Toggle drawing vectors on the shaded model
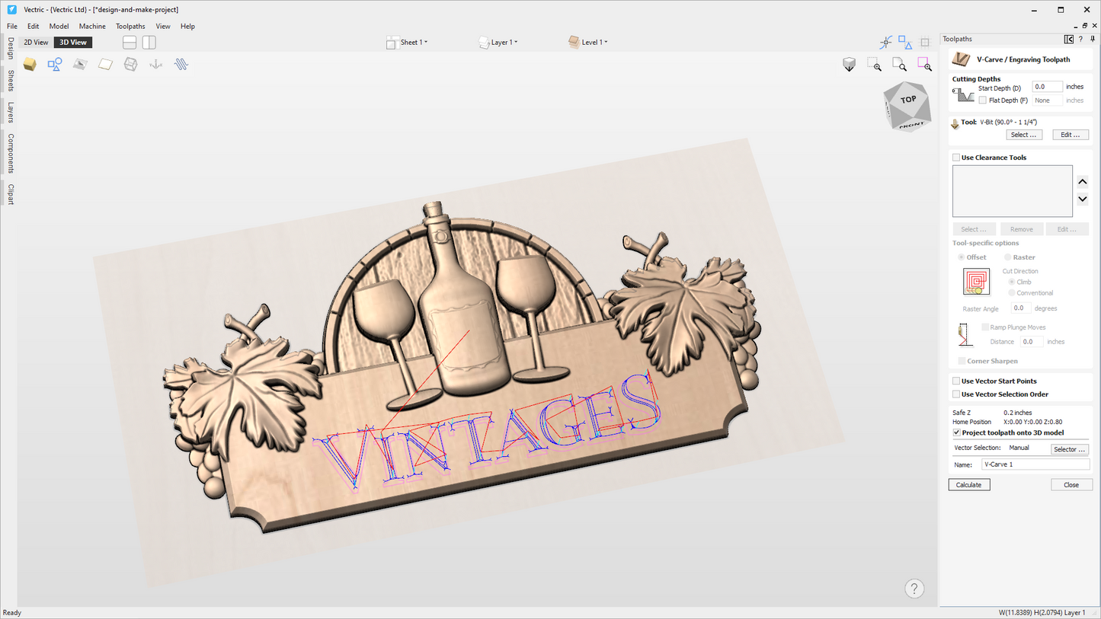 (55, 64)
